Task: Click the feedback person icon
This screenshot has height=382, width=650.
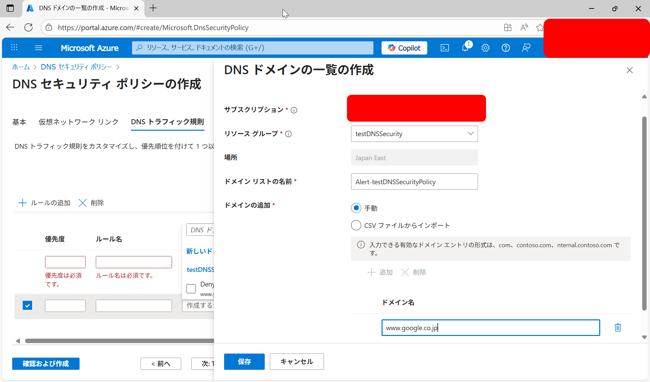Action: coord(526,48)
